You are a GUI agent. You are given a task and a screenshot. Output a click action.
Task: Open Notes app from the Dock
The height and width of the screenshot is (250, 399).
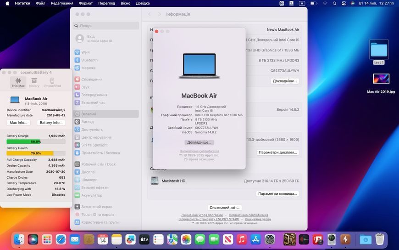[x=116, y=239]
